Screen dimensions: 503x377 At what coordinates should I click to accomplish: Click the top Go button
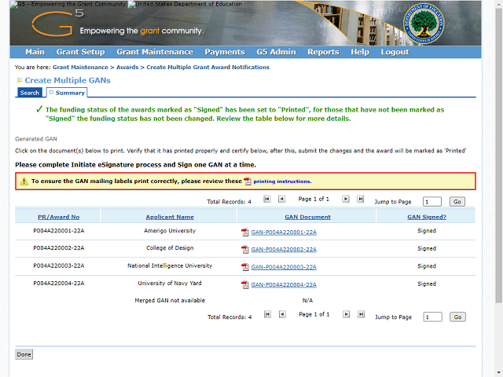tap(457, 202)
